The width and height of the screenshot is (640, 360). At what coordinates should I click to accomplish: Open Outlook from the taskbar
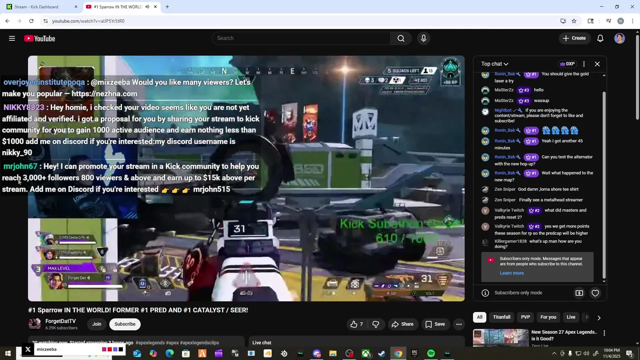[137, 353]
